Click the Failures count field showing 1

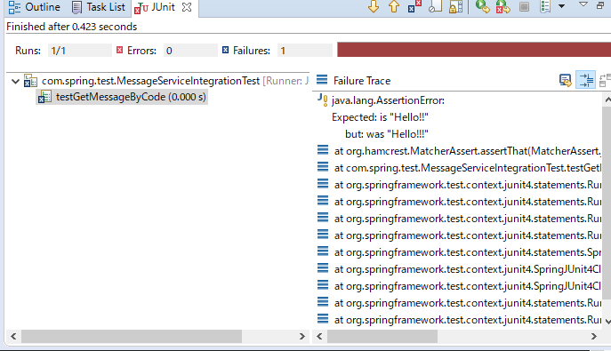(x=305, y=51)
